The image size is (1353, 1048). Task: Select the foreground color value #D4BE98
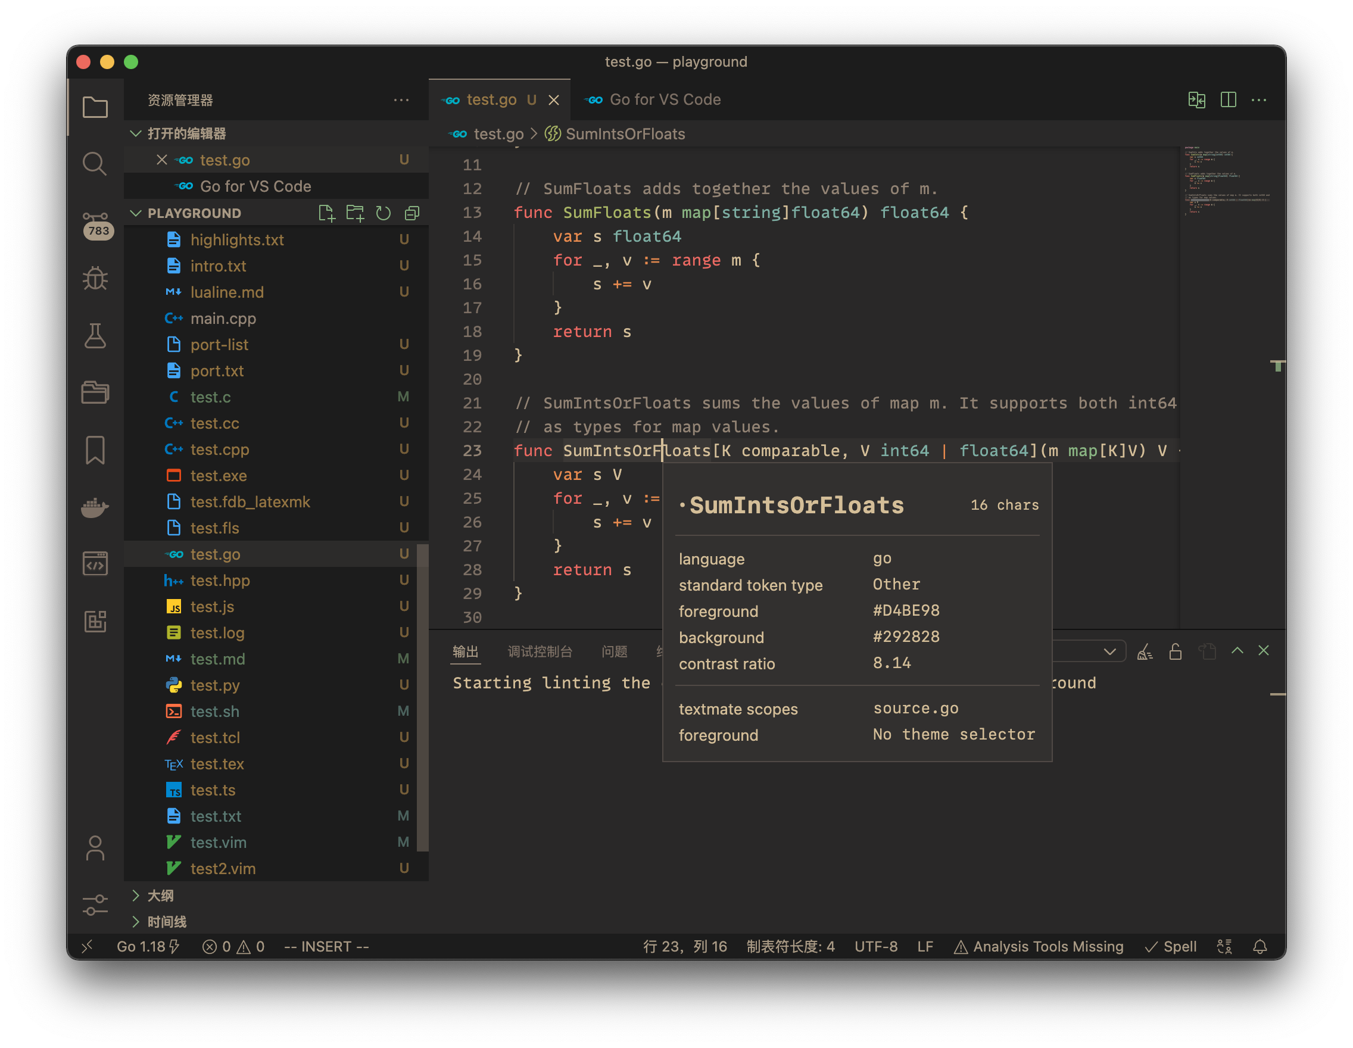coord(906,611)
